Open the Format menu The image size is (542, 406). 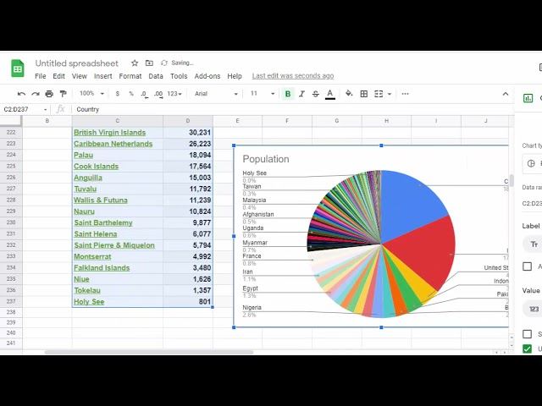[130, 76]
